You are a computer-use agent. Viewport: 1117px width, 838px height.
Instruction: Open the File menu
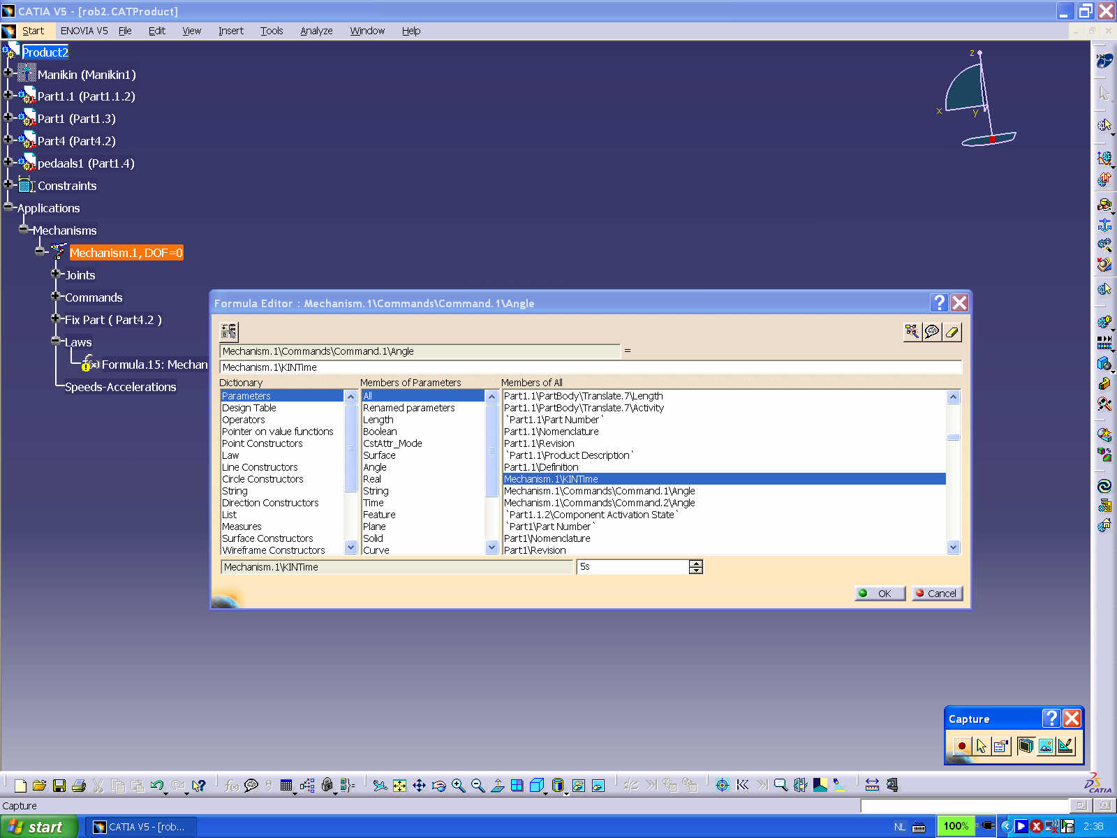(x=125, y=31)
